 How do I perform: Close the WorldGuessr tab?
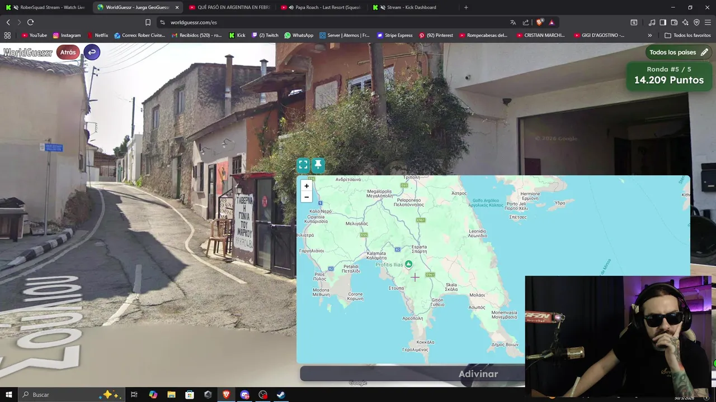point(177,7)
